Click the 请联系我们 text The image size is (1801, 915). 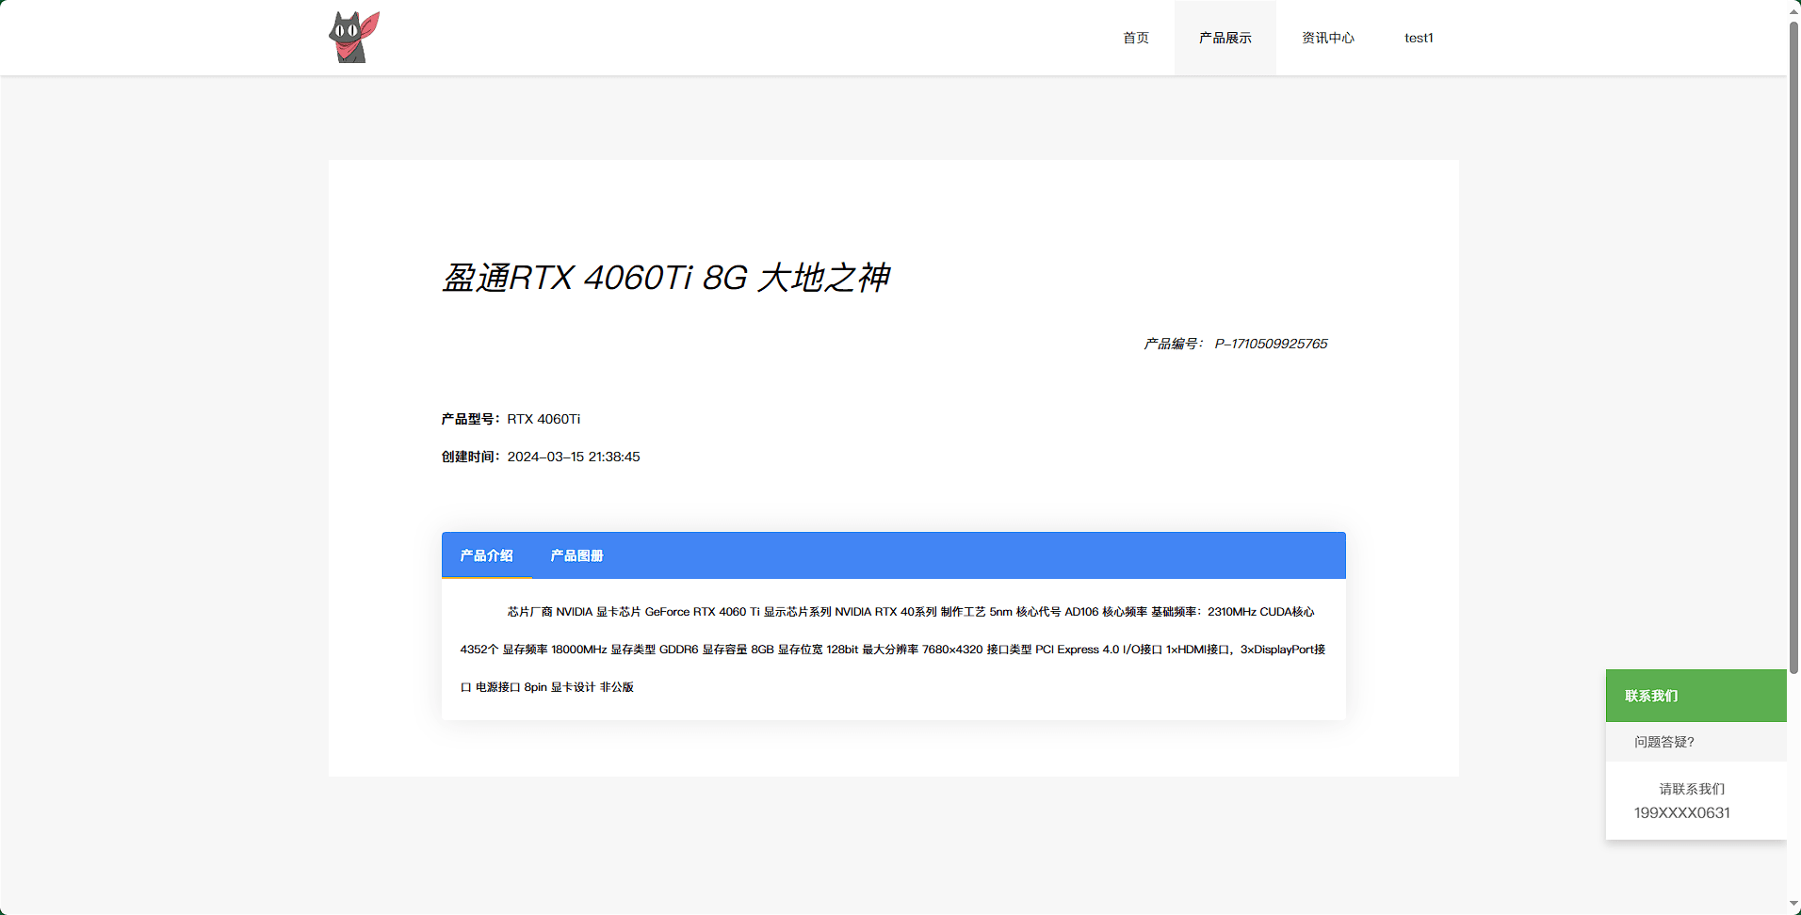(x=1692, y=789)
